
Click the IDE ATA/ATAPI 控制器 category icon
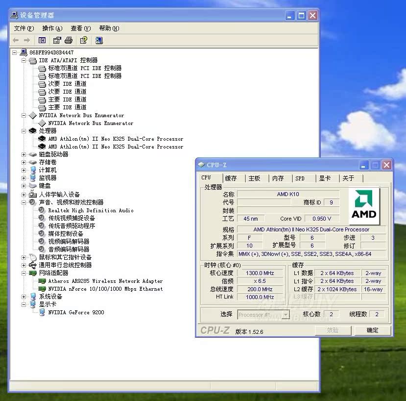pos(33,60)
